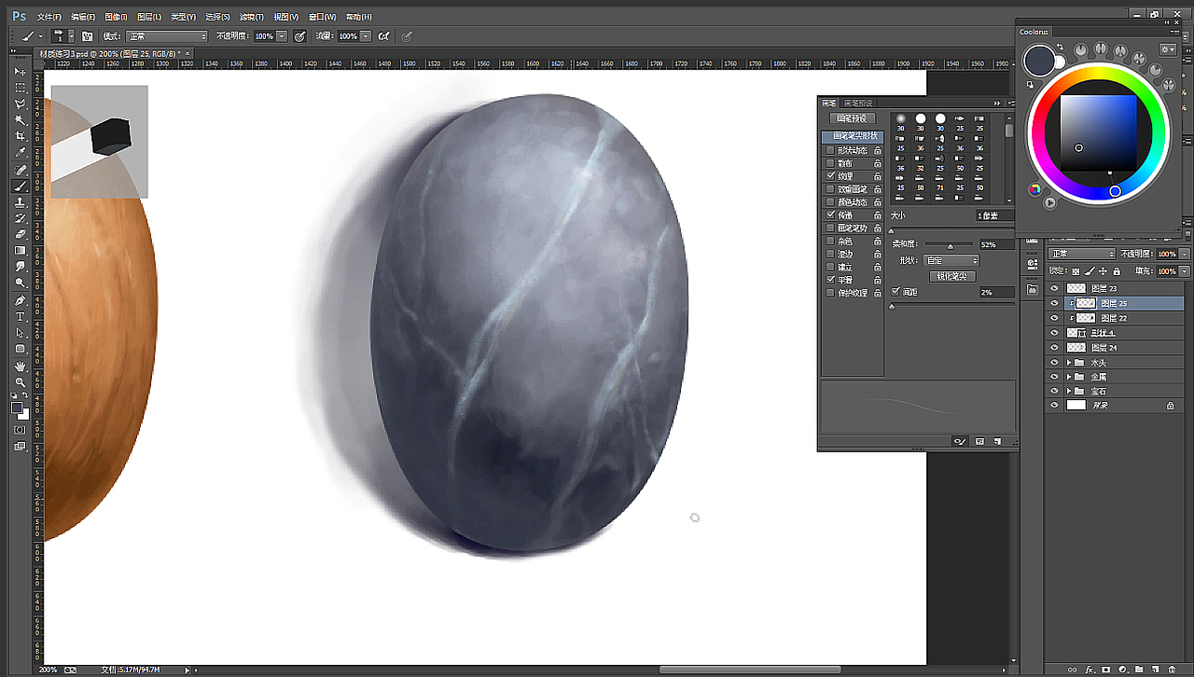Click the brush spacing value field
Viewport: 1194px width, 677px height.
996,293
